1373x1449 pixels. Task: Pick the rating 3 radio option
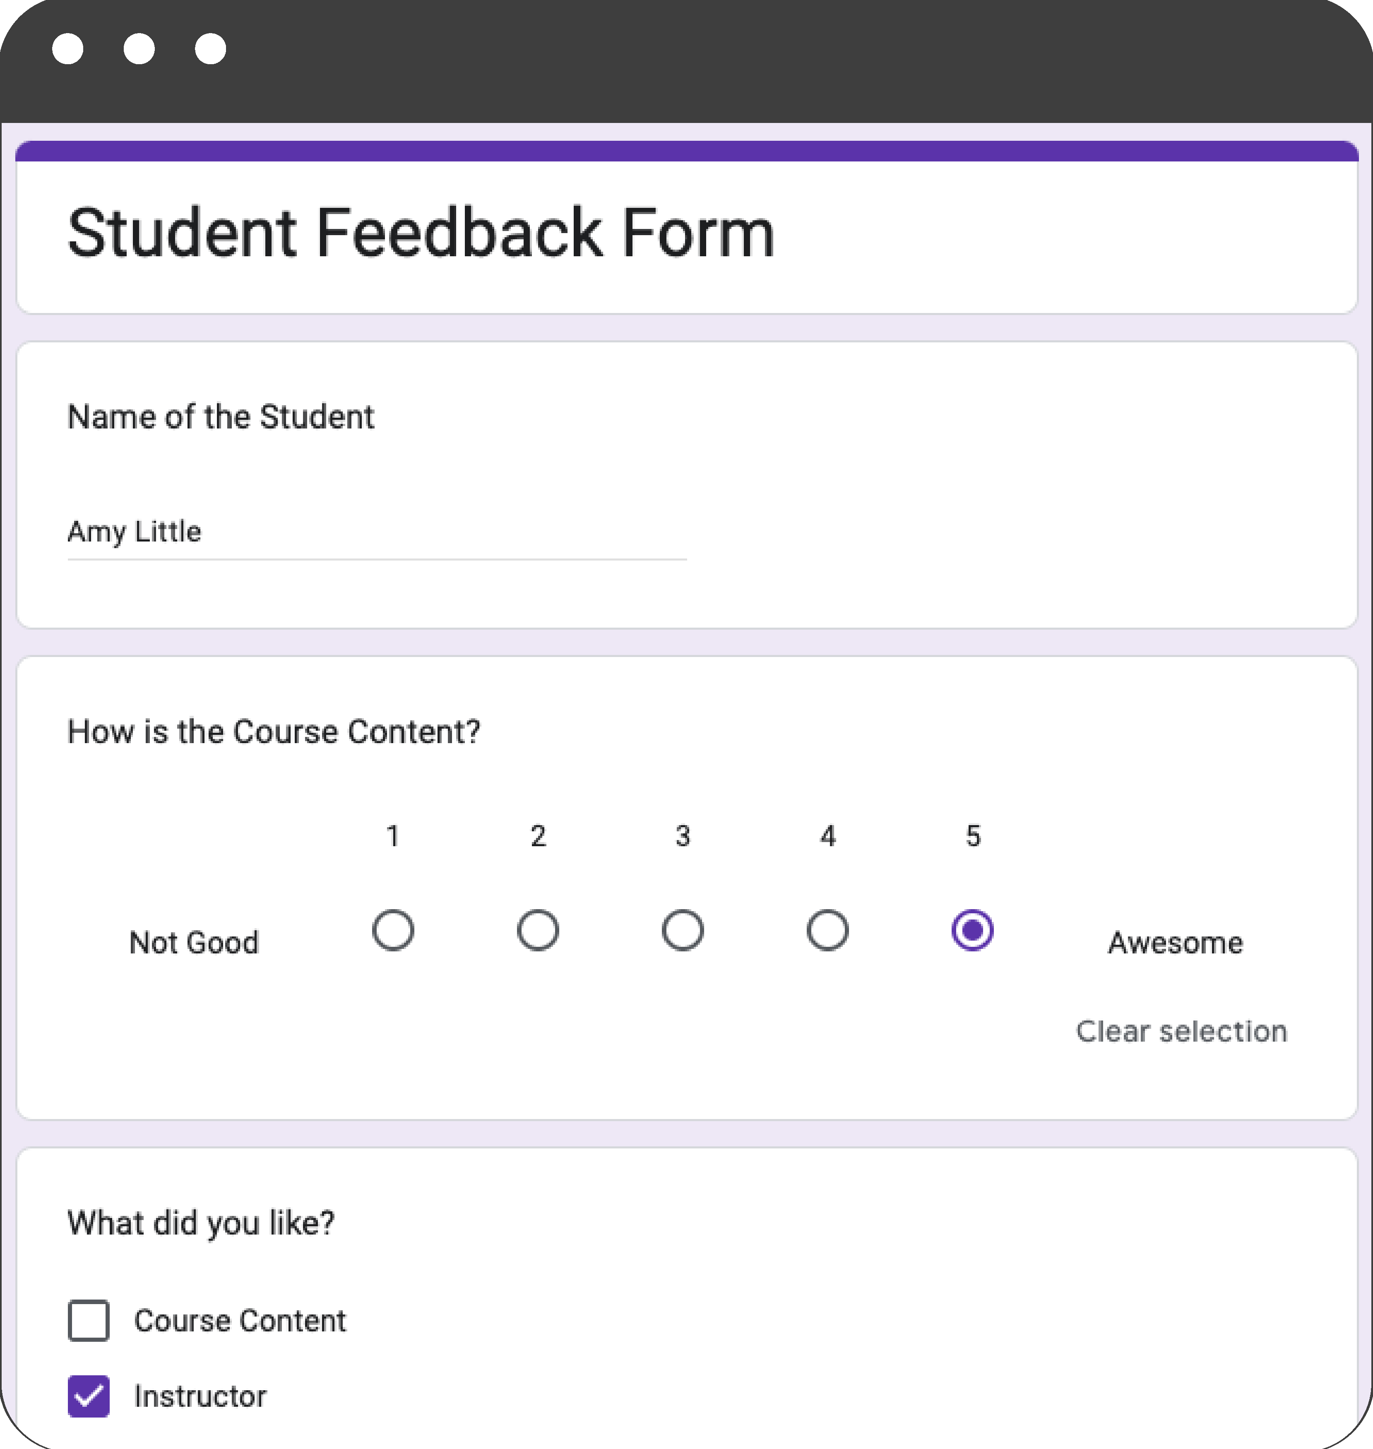pos(683,930)
